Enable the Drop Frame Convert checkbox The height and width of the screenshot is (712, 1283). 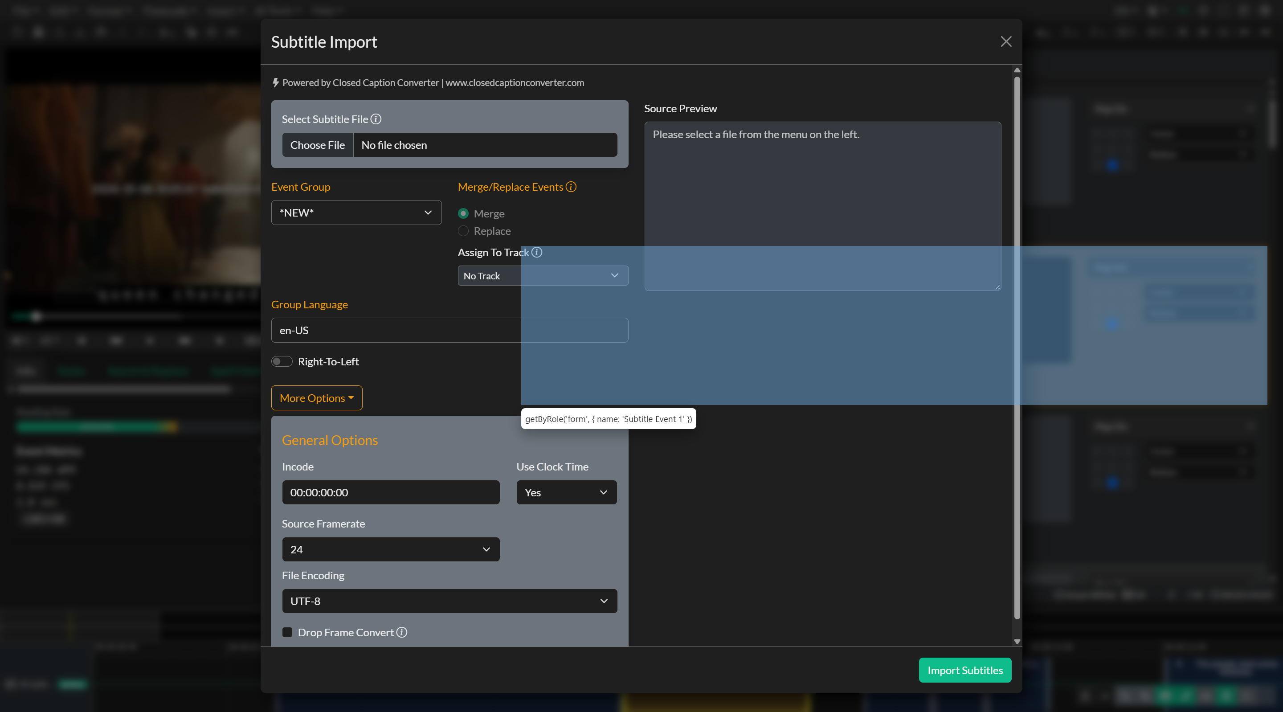(x=287, y=632)
